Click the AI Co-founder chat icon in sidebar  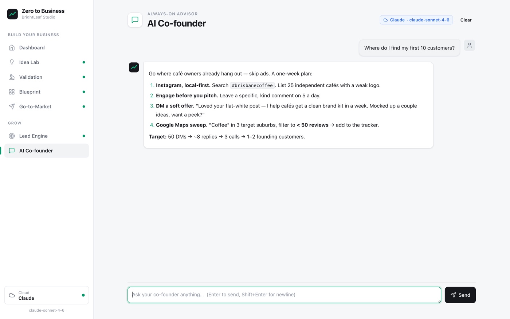pyautogui.click(x=12, y=151)
